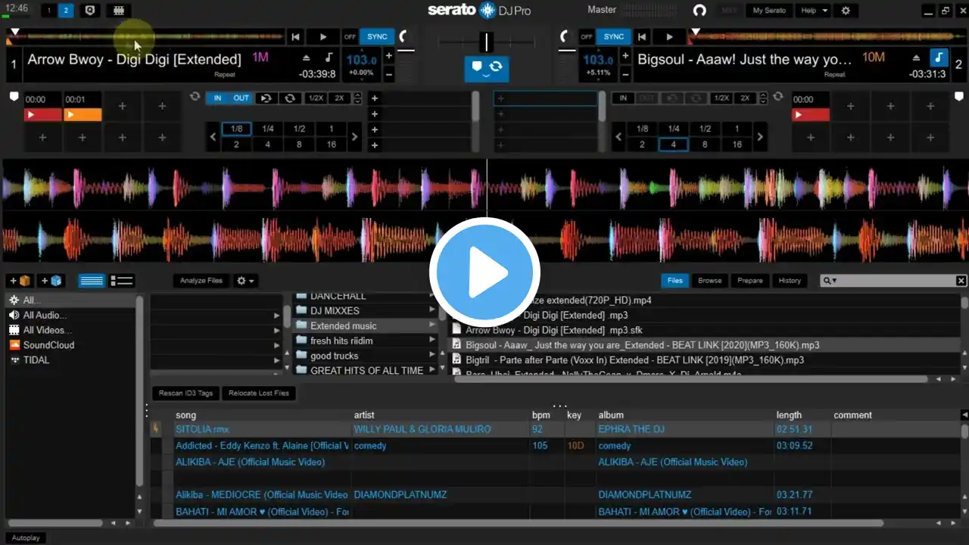Increase tempo with plus on deck 1
Viewport: 969px width, 545px height.
(389, 56)
